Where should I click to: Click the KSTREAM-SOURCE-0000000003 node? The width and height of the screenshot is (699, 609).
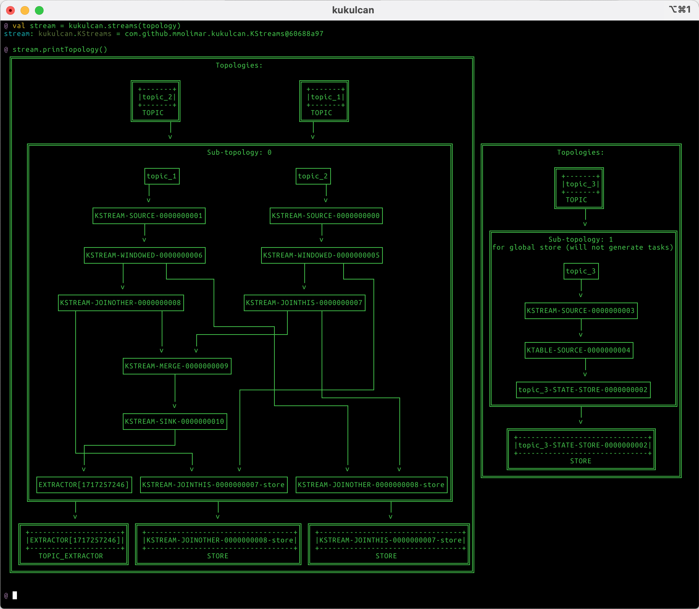581,311
